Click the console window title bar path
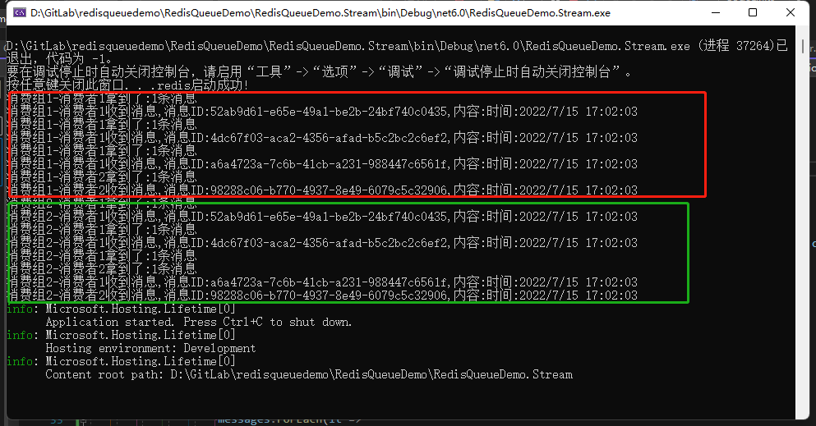 point(320,13)
